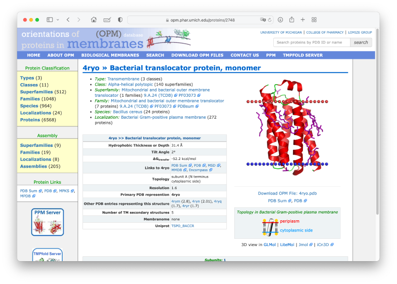Focus the Safari address bar
The height and width of the screenshot is (284, 397).
pyautogui.click(x=200, y=20)
